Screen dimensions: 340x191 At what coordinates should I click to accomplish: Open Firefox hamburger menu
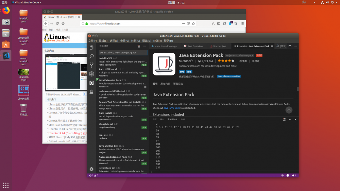tap(242, 23)
